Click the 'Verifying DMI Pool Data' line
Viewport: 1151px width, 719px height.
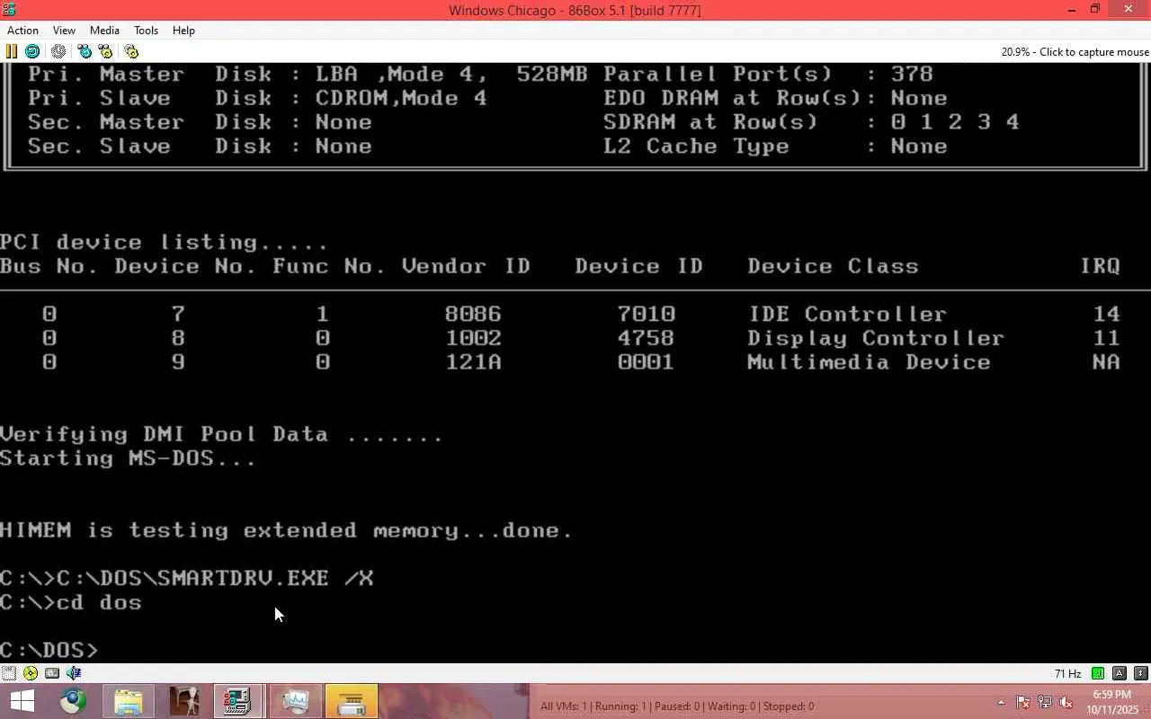tap(221, 434)
